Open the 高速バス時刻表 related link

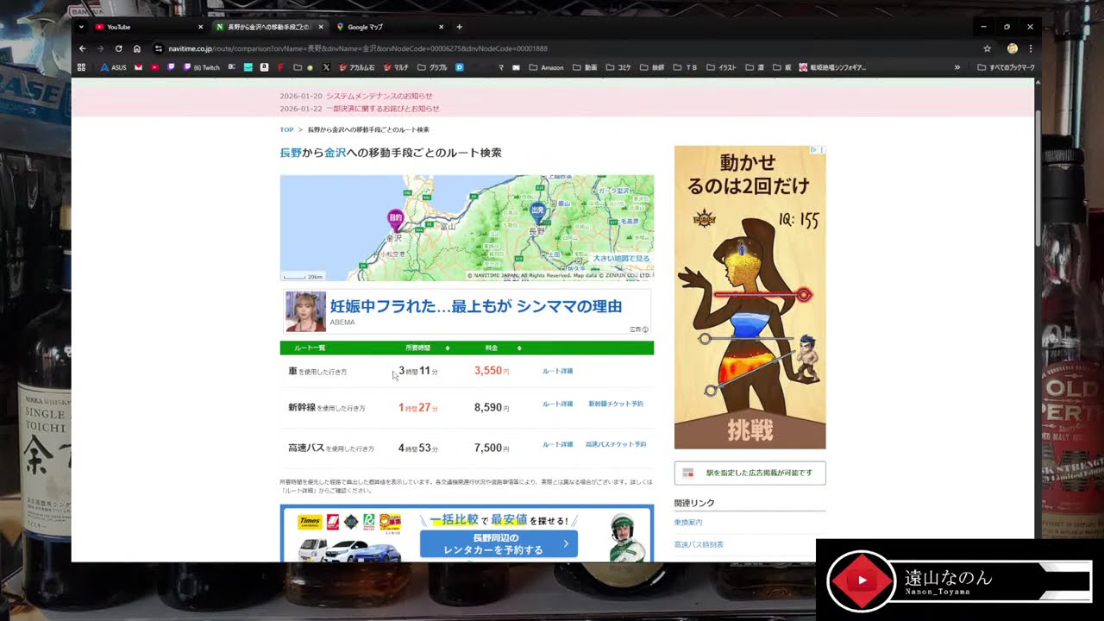pos(699,544)
